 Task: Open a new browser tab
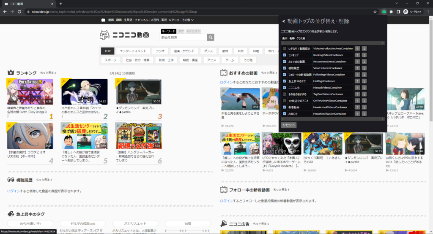[61, 4]
